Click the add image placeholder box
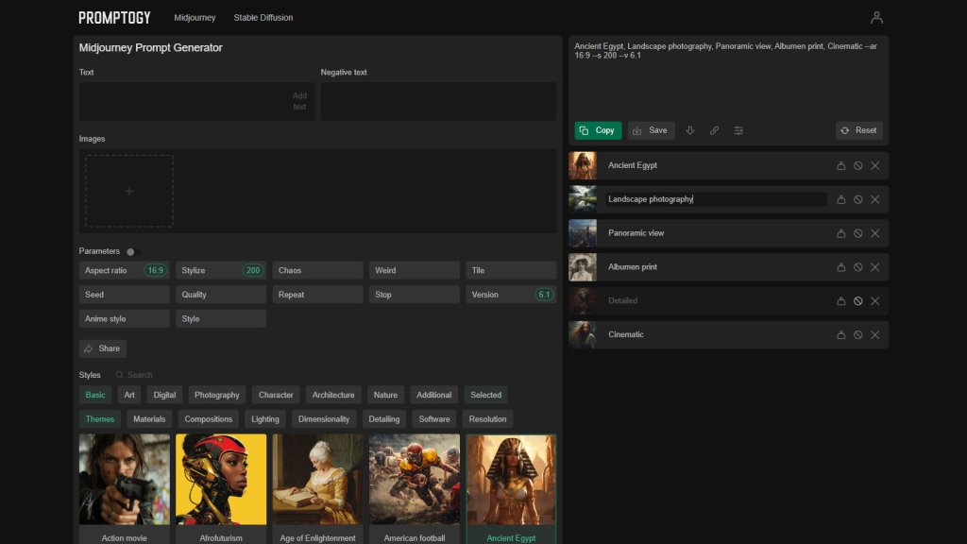This screenshot has width=967, height=544. (x=129, y=191)
